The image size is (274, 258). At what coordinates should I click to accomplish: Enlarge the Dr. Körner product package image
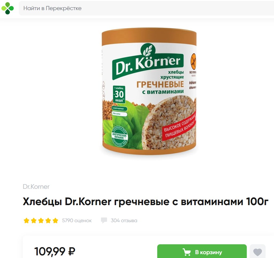click(x=149, y=91)
